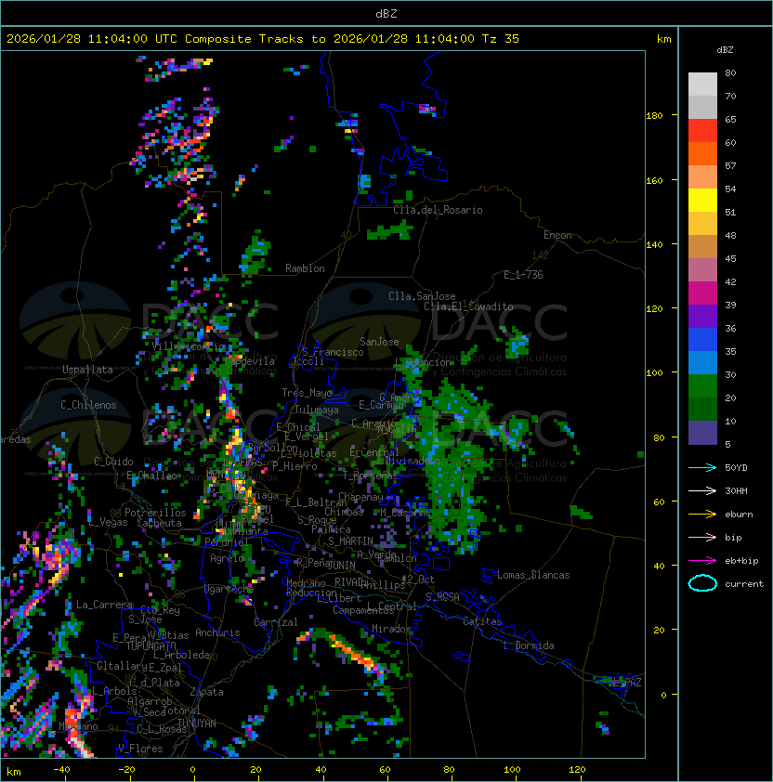Click the 'Carrizal' map label
773x782 pixels.
[276, 622]
